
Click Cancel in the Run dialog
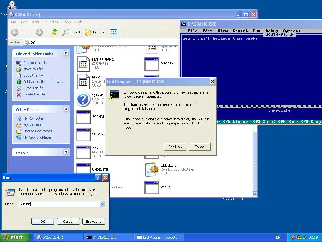[x=68, y=222]
